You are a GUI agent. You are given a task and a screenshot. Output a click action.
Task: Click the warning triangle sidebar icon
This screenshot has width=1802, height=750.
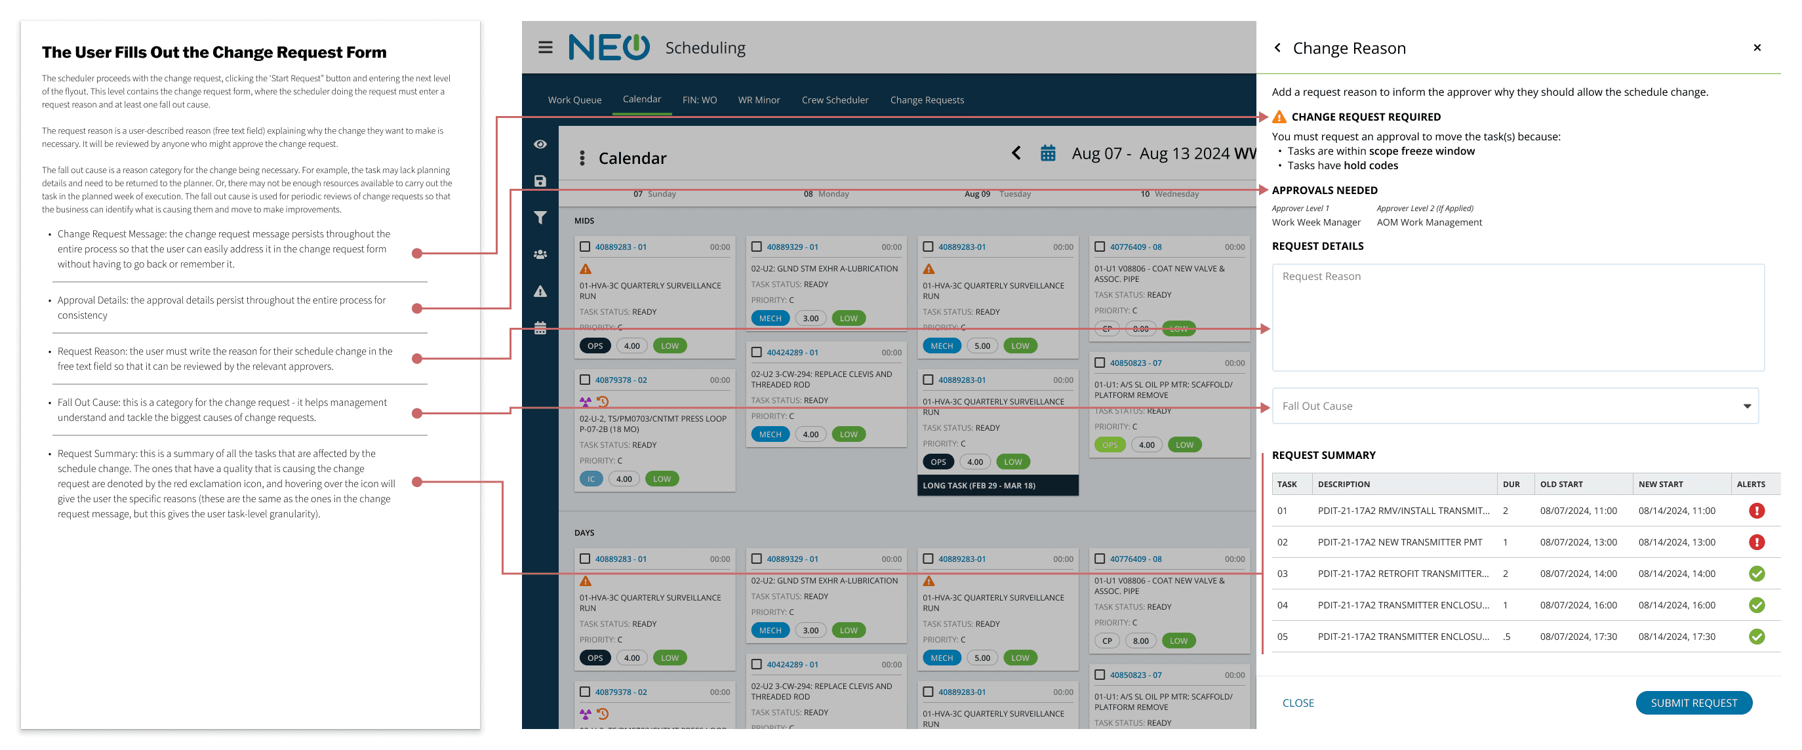(540, 291)
